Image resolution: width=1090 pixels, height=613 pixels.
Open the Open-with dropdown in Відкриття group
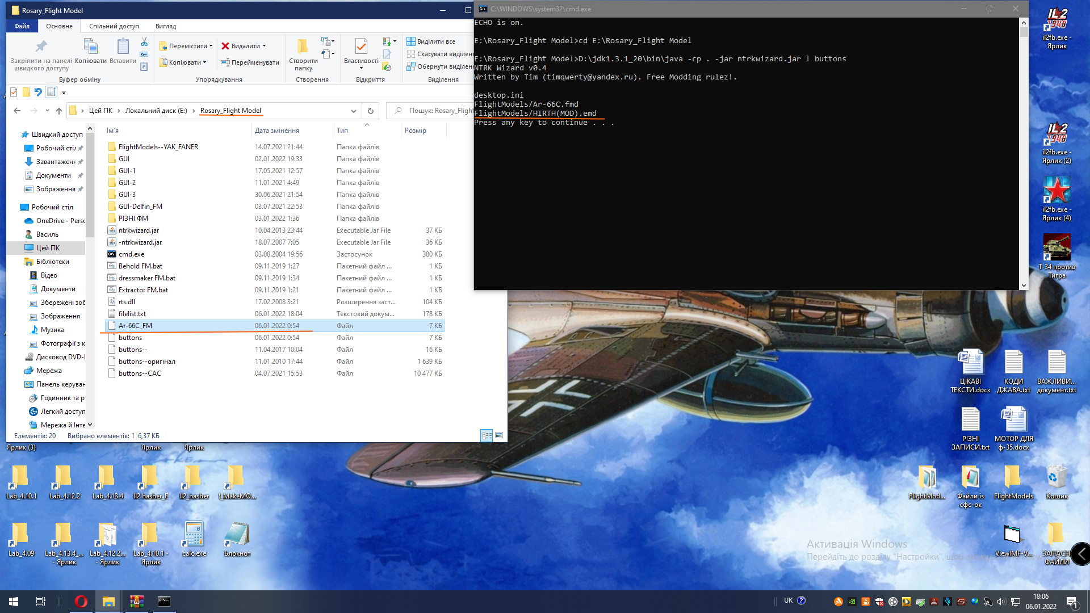[390, 41]
